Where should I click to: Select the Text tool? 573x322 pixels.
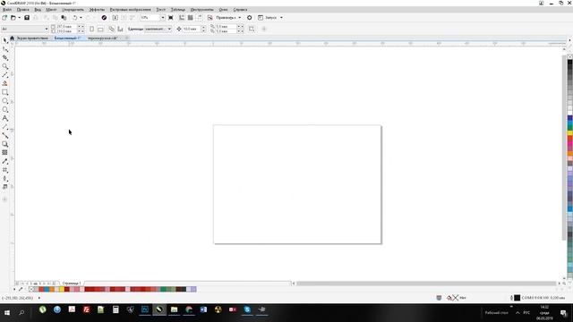point(5,118)
